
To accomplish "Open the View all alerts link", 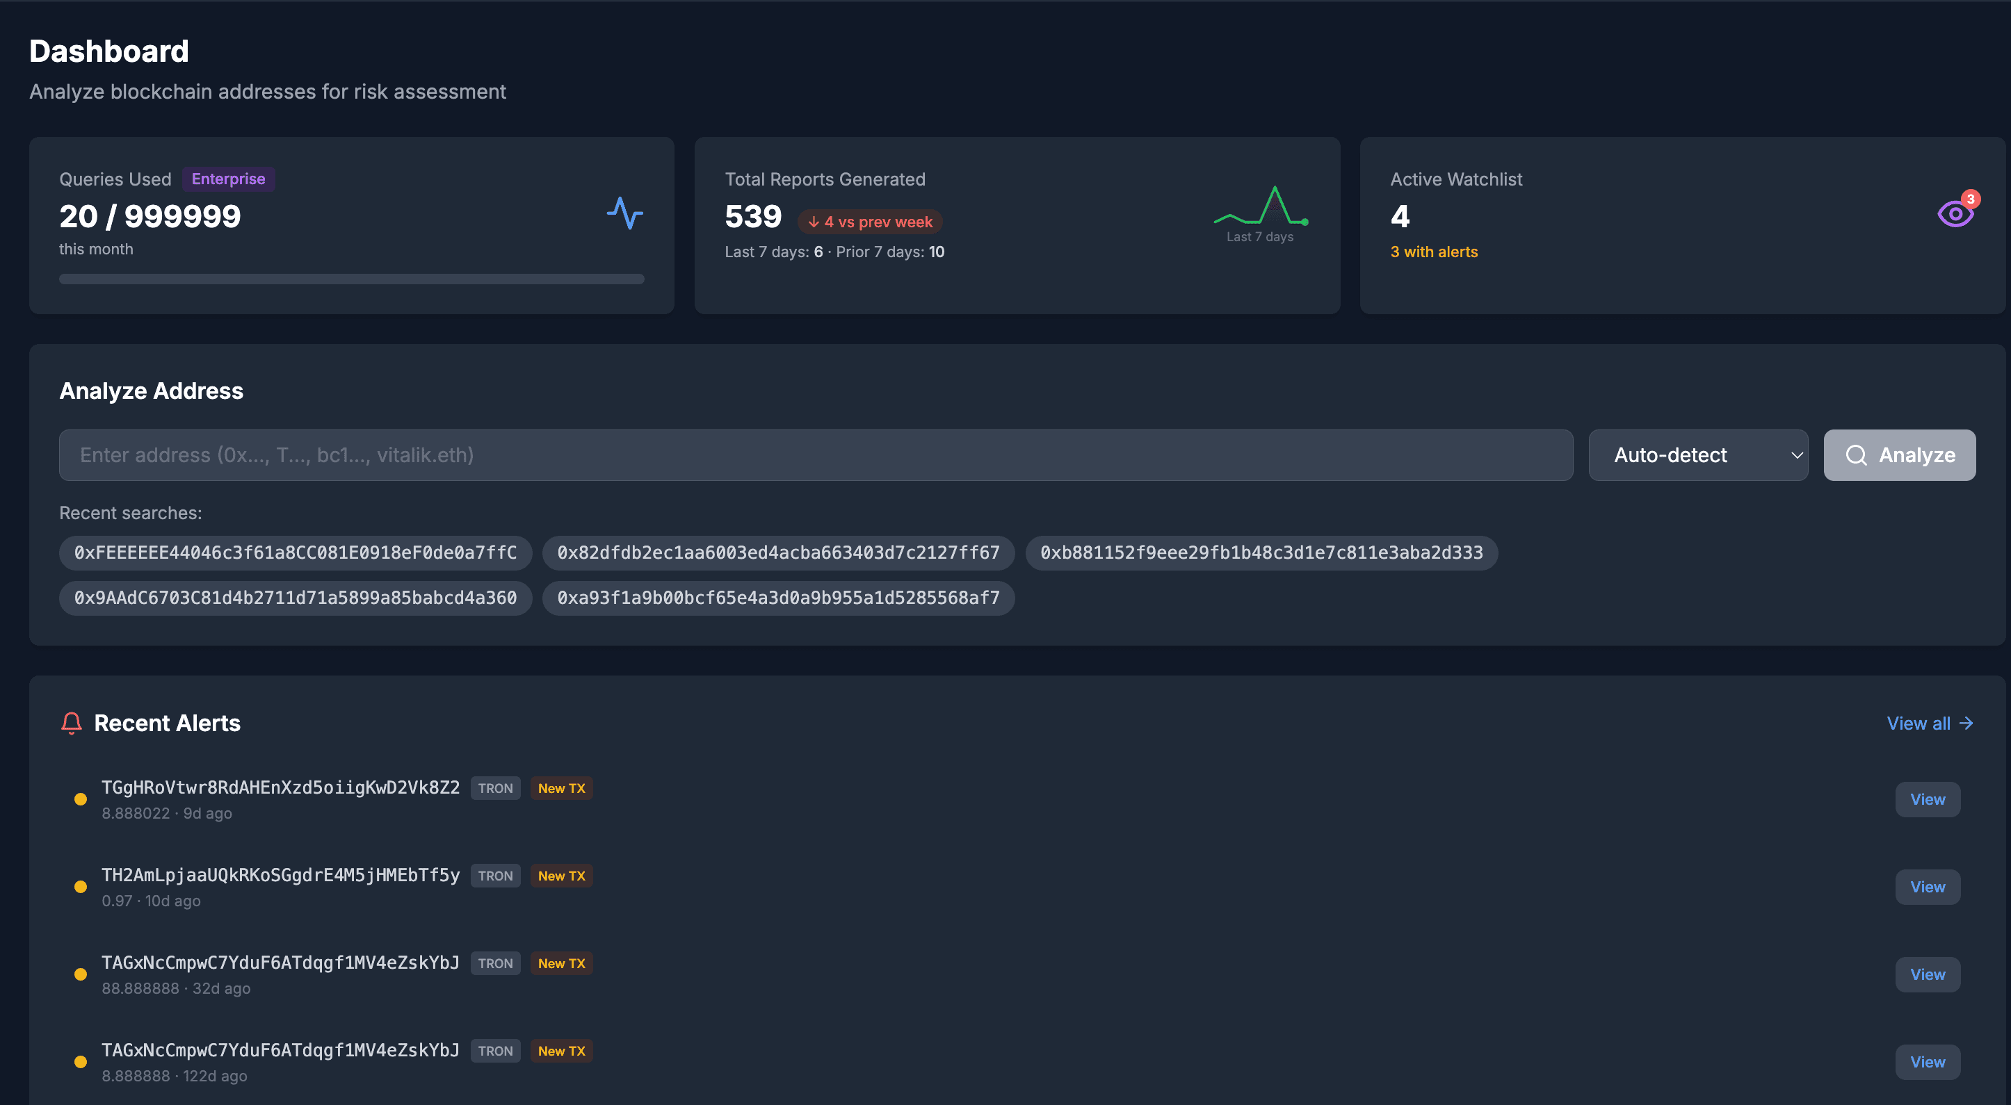I will point(1930,723).
